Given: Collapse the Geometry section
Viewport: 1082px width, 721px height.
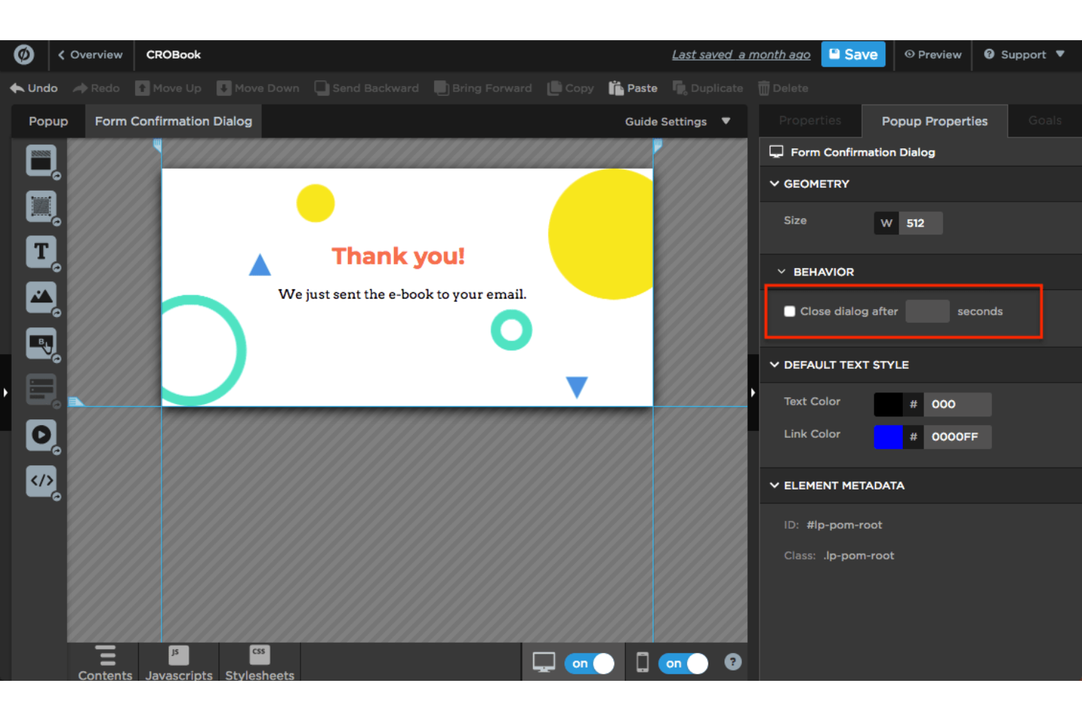Looking at the screenshot, I should click(x=775, y=183).
